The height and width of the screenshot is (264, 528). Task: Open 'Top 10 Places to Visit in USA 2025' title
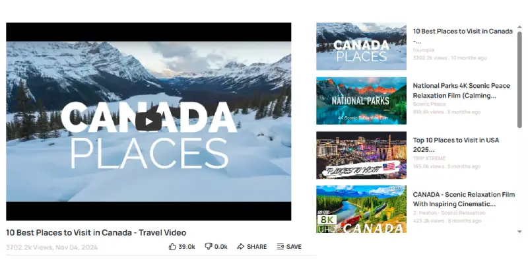tap(456, 145)
